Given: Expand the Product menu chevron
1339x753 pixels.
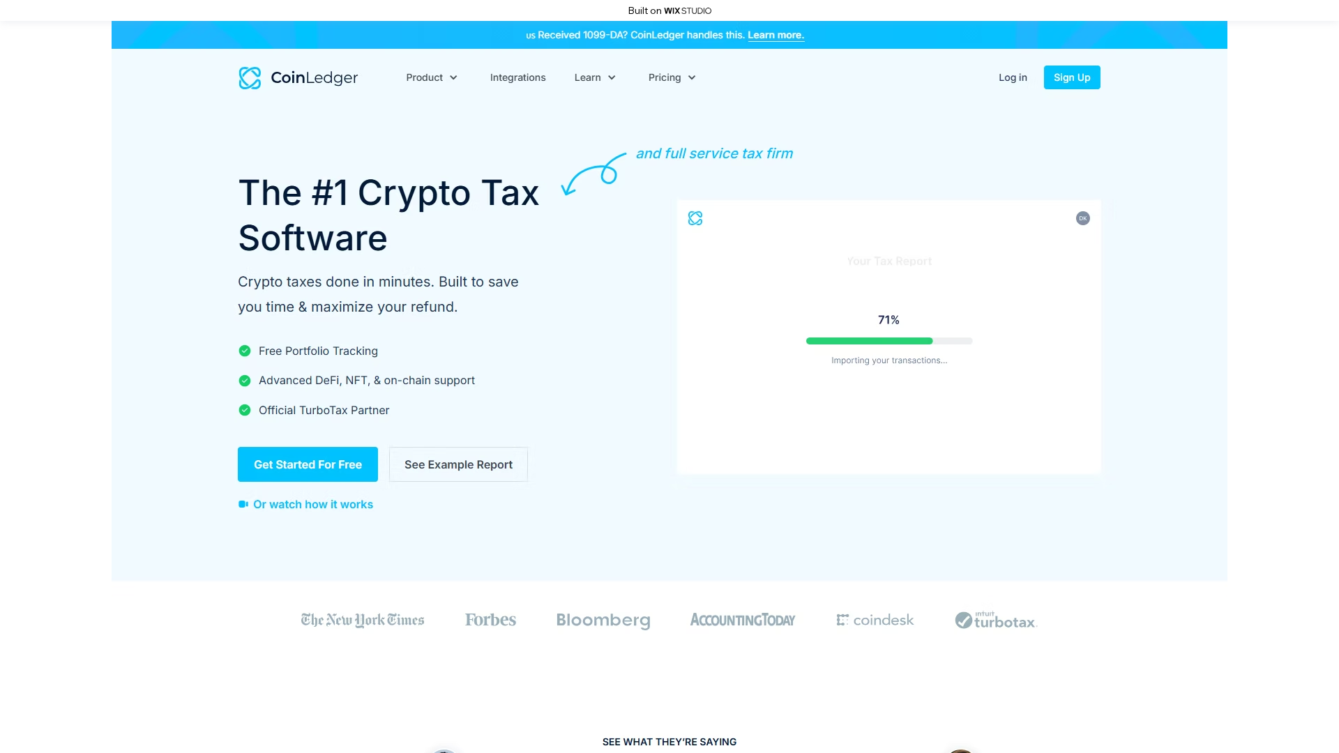Looking at the screenshot, I should pyautogui.click(x=454, y=77).
